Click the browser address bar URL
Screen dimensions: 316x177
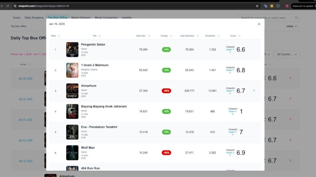point(43,6)
